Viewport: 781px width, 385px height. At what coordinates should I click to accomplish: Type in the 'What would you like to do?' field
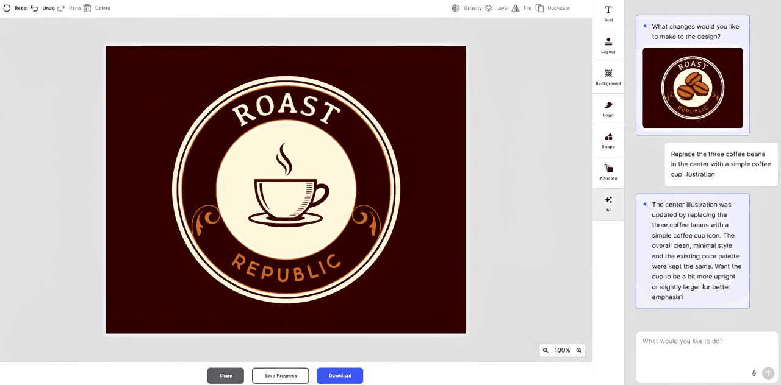(707, 356)
